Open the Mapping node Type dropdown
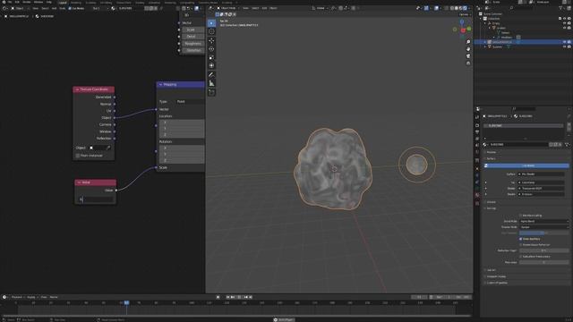The image size is (573, 322). click(190, 101)
